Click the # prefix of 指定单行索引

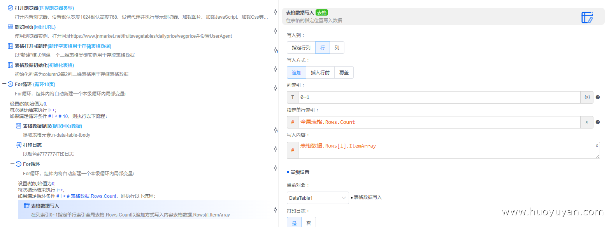[293, 122]
